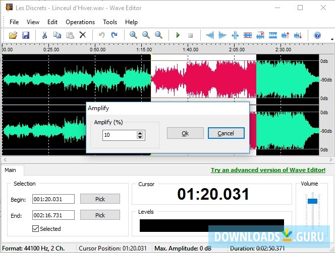
Task: Click the Delete X icon in toolbar
Action: [x=83, y=35]
